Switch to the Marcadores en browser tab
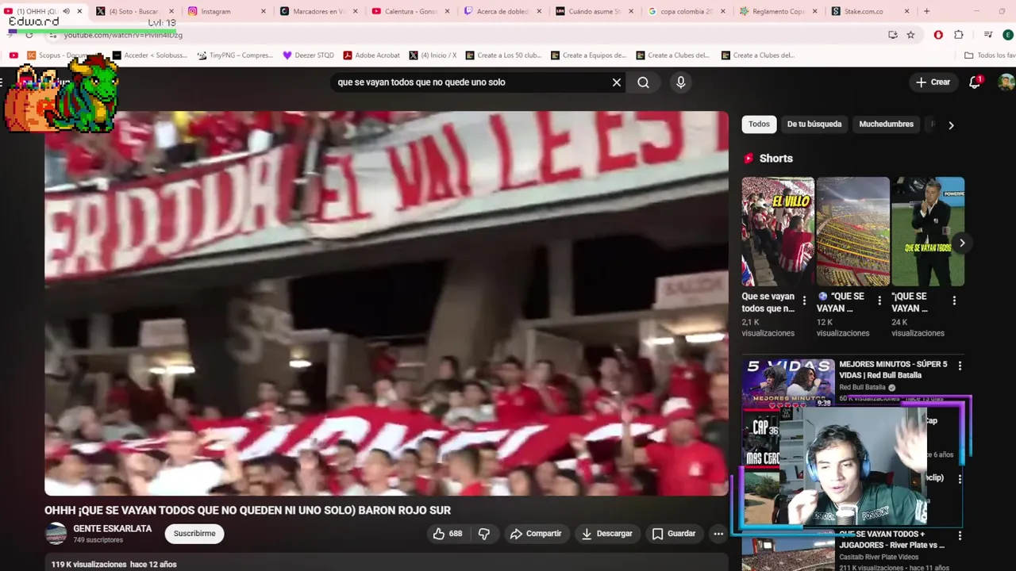This screenshot has width=1016, height=571. coord(317,11)
